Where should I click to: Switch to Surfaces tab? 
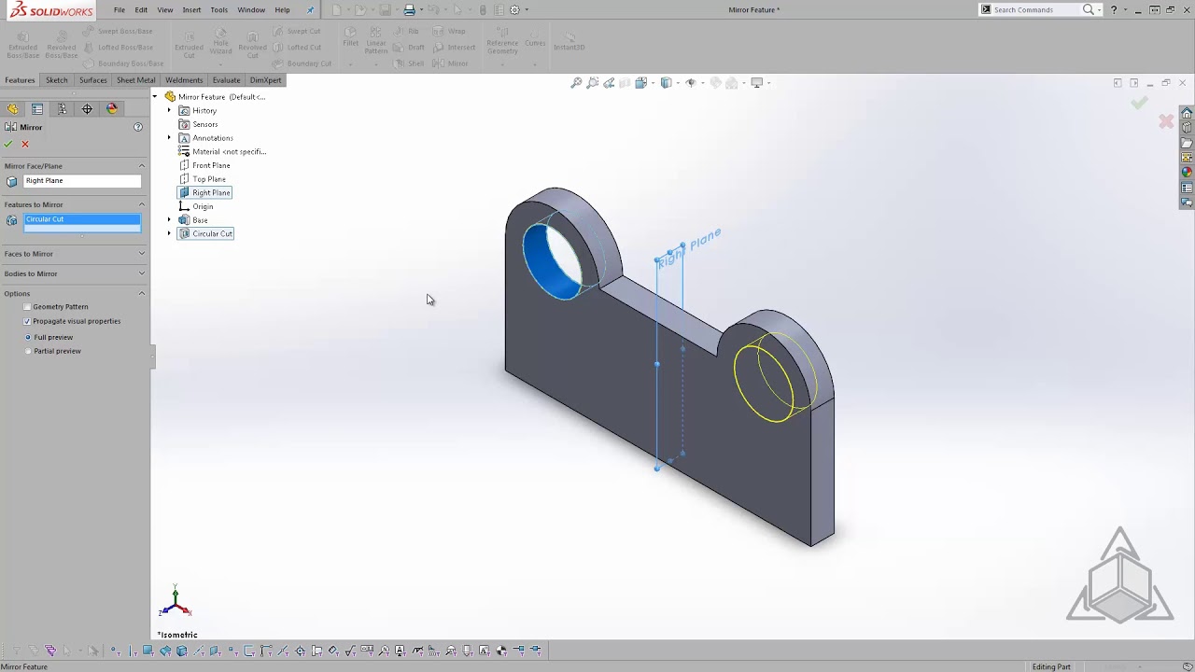coord(93,80)
